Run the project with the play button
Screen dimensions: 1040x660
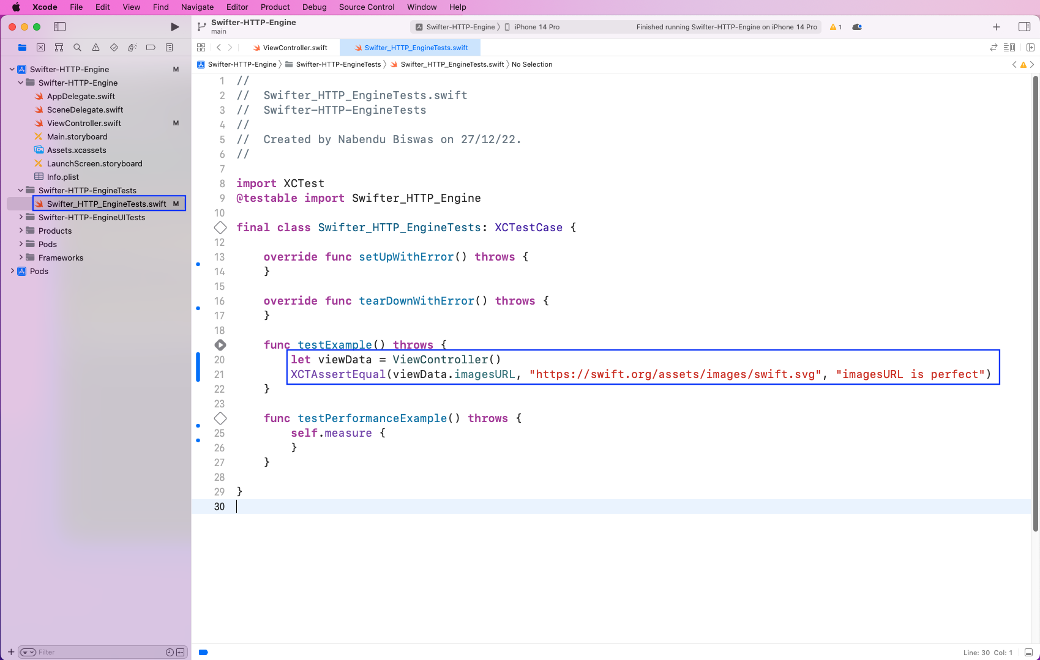(174, 27)
